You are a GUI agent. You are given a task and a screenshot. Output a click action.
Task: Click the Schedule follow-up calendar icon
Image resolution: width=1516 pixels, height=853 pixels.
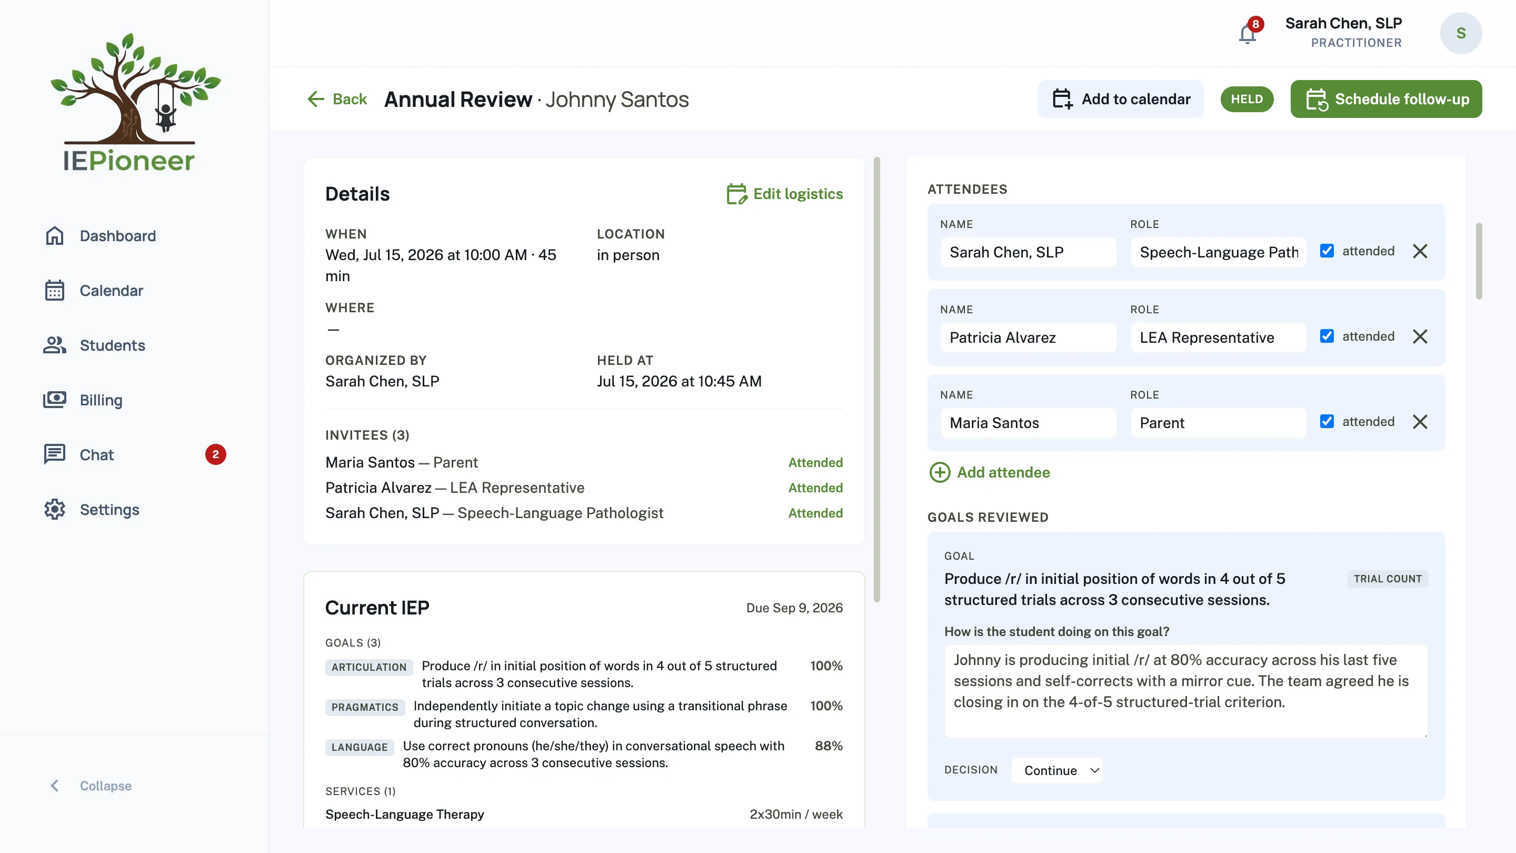pos(1317,99)
